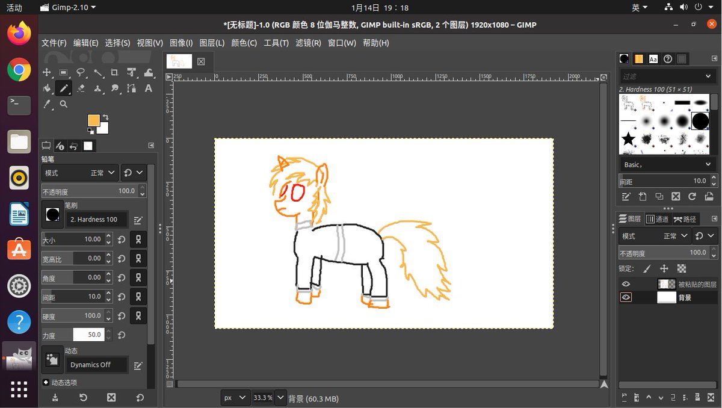This screenshot has width=722, height=408.
Task: Hide the 背景 layer
Action: 626,297
